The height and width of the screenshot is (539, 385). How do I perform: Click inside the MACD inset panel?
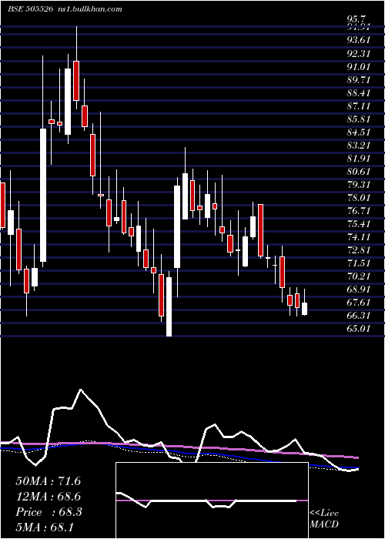[x=212, y=500]
